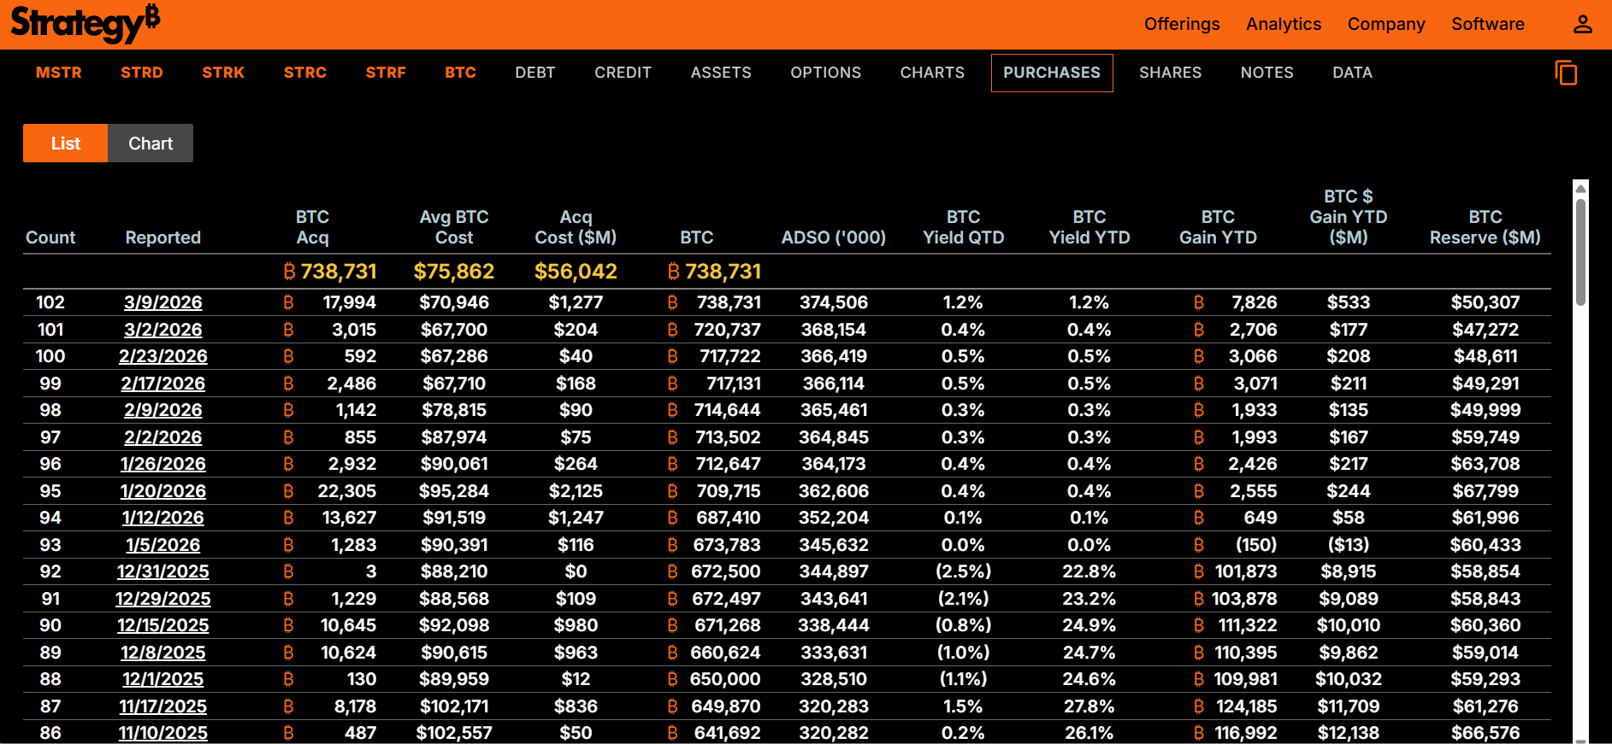The height and width of the screenshot is (744, 1612).
Task: Open the 3/9/2026 purchase report link
Action: tap(163, 302)
